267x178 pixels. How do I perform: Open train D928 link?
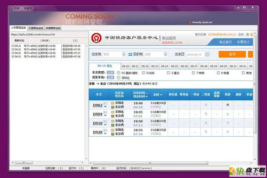[x=97, y=132]
